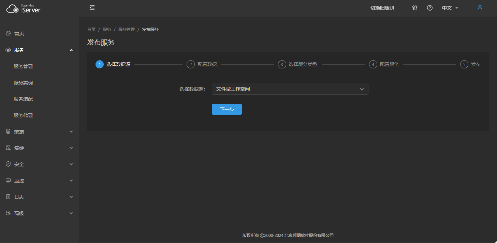The width and height of the screenshot is (497, 243).
Task: Click the 监控 monitor icon in sidebar
Action: pos(8,181)
